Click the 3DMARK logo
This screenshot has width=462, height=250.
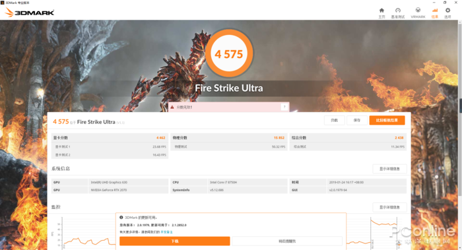(x=30, y=13)
